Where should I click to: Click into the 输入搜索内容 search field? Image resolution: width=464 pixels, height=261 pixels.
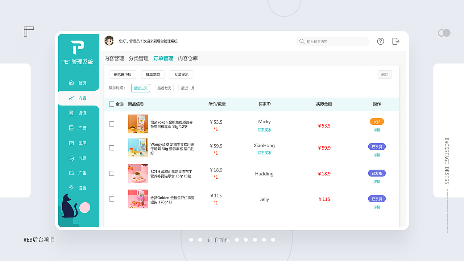point(332,41)
